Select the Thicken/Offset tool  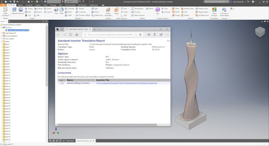[x=83, y=15]
